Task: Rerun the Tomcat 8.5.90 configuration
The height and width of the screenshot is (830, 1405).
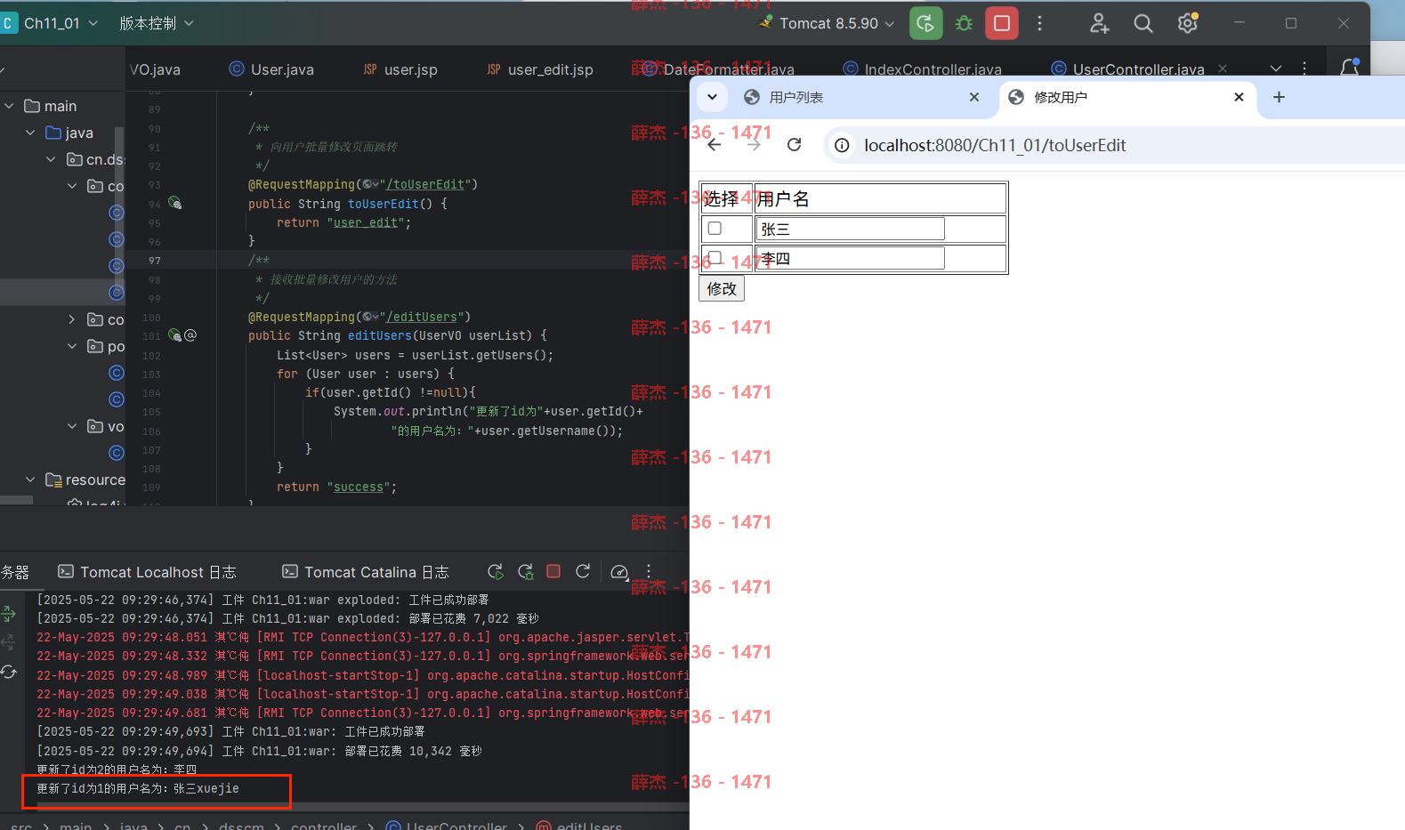Action: tap(925, 23)
